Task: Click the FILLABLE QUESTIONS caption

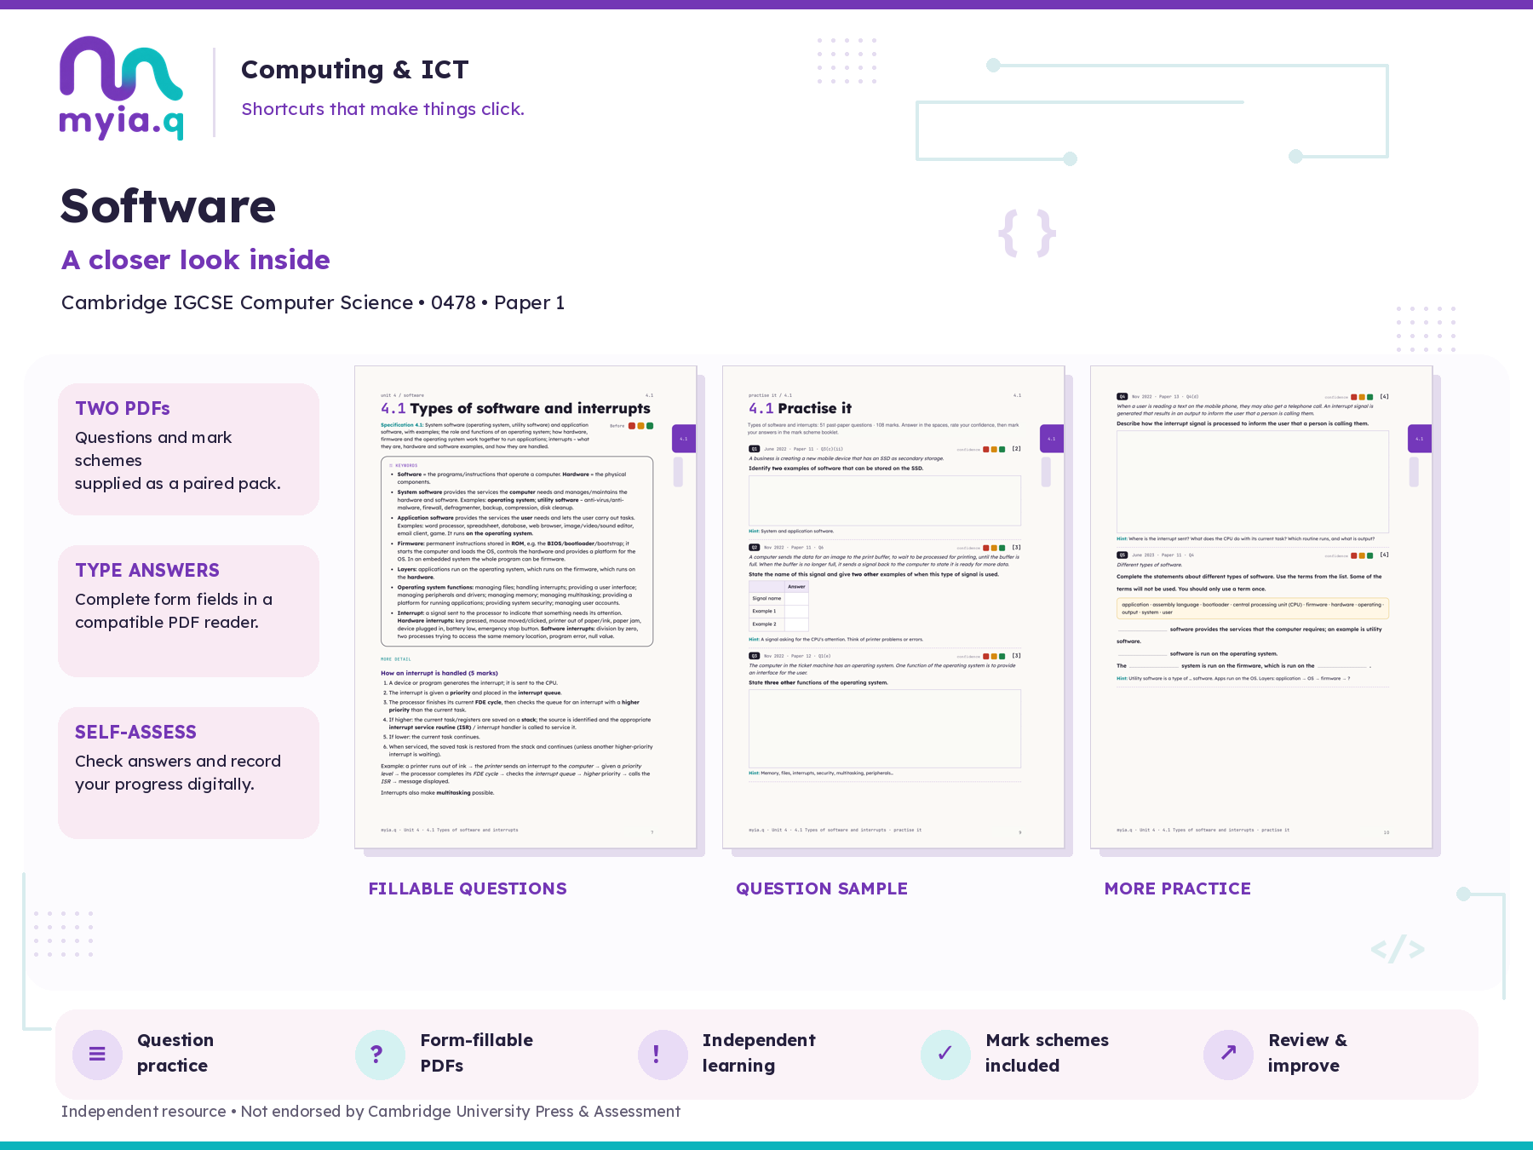Action: pos(468,888)
